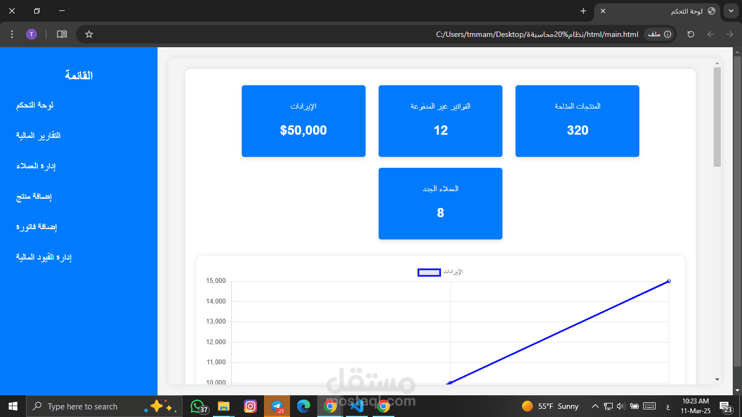Go to إدارة العملاء page
This screenshot has width=742, height=417.
(36, 166)
